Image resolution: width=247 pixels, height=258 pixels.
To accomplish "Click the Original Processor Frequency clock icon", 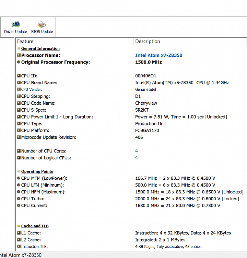I will coord(19,62).
